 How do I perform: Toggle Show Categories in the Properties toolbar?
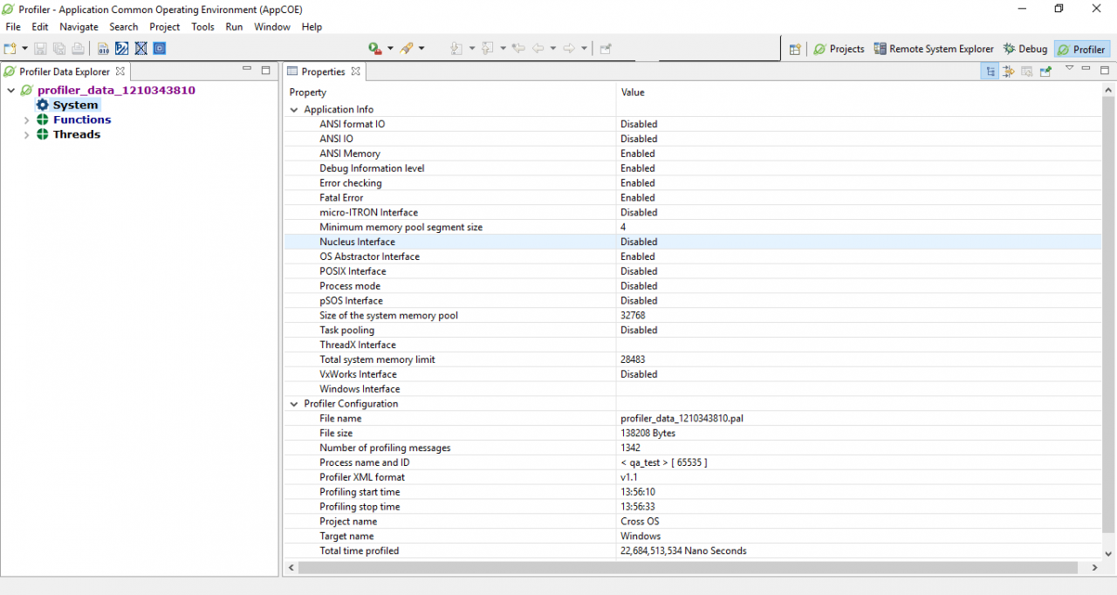990,71
